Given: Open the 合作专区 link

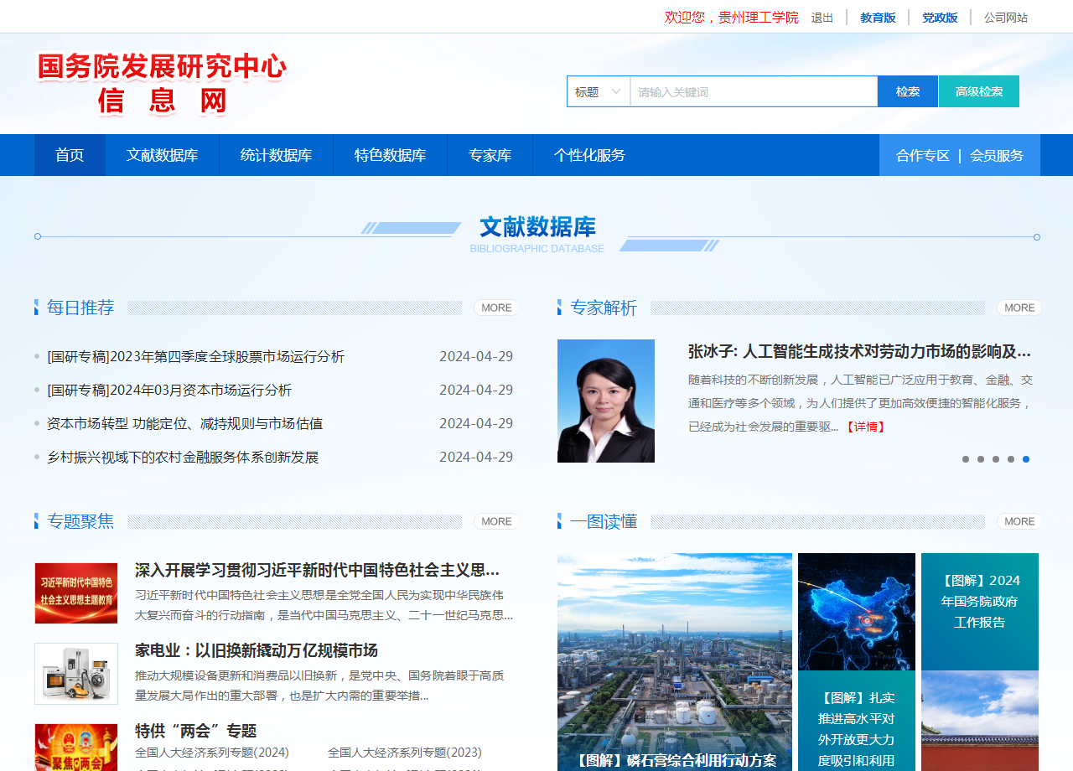Looking at the screenshot, I should (922, 155).
